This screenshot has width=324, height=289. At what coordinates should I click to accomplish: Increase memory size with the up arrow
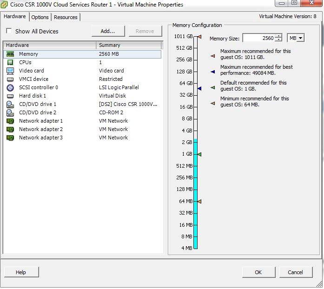pos(279,36)
